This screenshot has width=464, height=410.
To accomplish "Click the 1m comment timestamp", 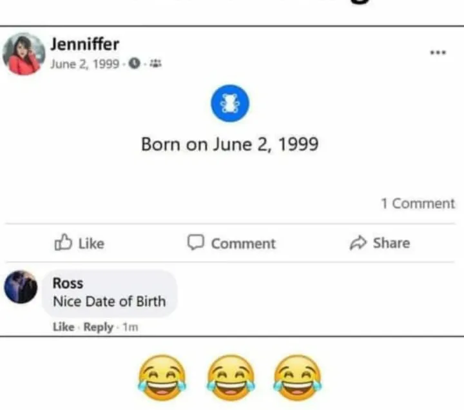I will click(x=130, y=327).
